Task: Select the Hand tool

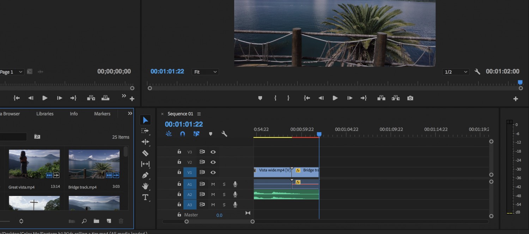Action: pyautogui.click(x=145, y=186)
